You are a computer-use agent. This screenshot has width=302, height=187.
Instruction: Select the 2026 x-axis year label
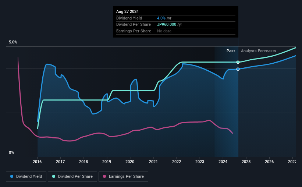coord(269,162)
